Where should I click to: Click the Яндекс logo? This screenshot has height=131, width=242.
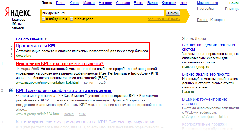[x=18, y=12]
